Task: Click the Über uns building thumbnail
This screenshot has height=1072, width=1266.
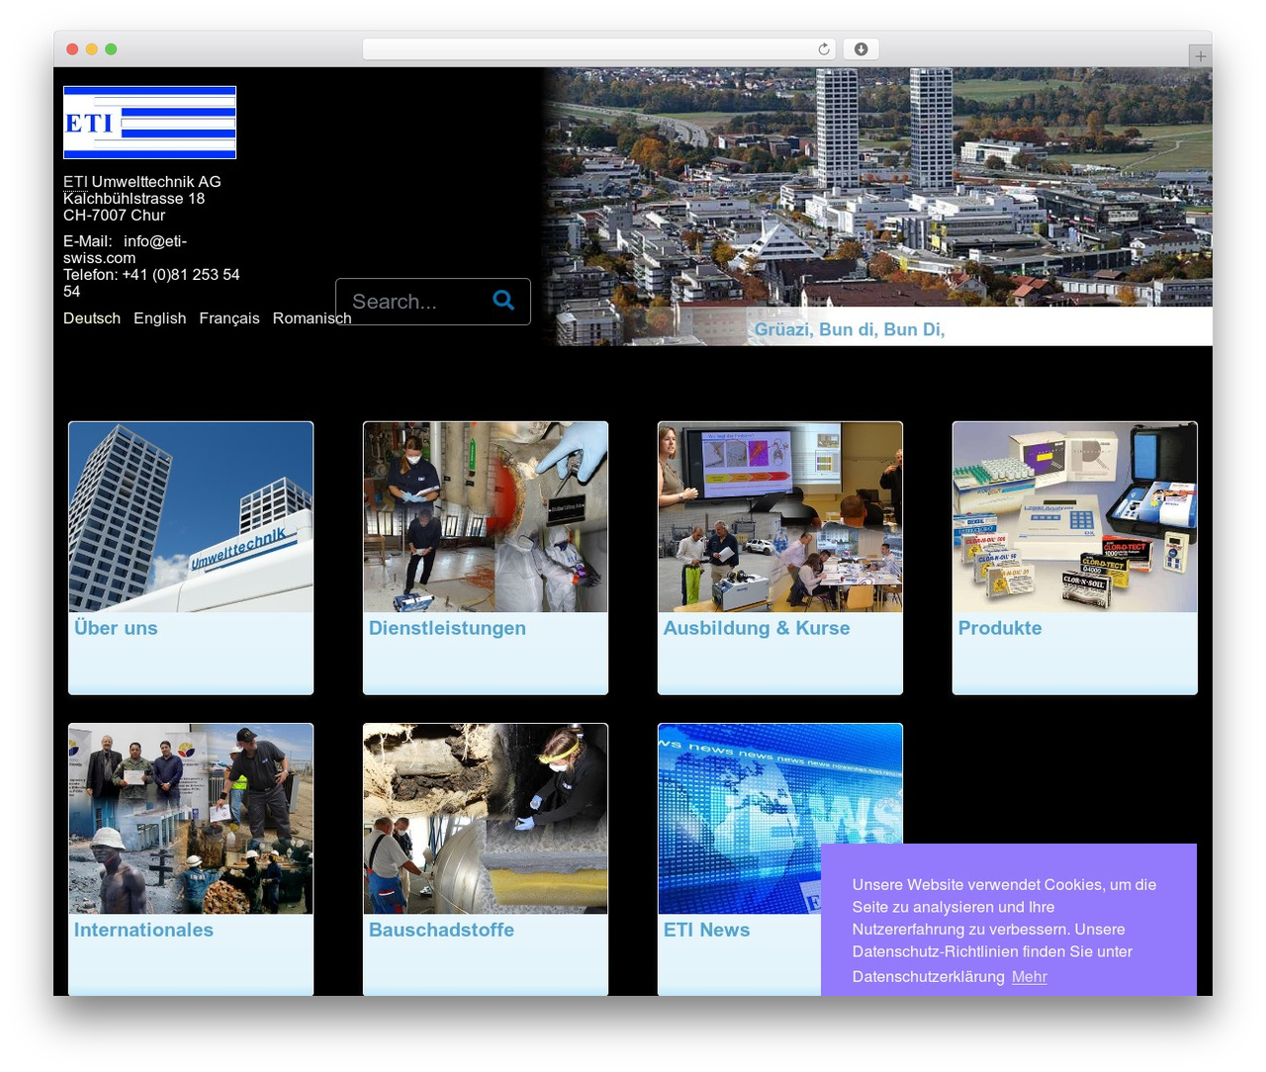Action: 191,517
